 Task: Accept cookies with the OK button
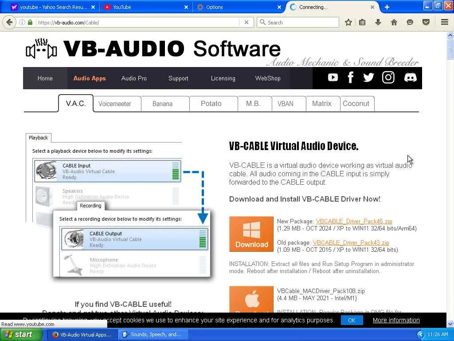pyautogui.click(x=352, y=320)
